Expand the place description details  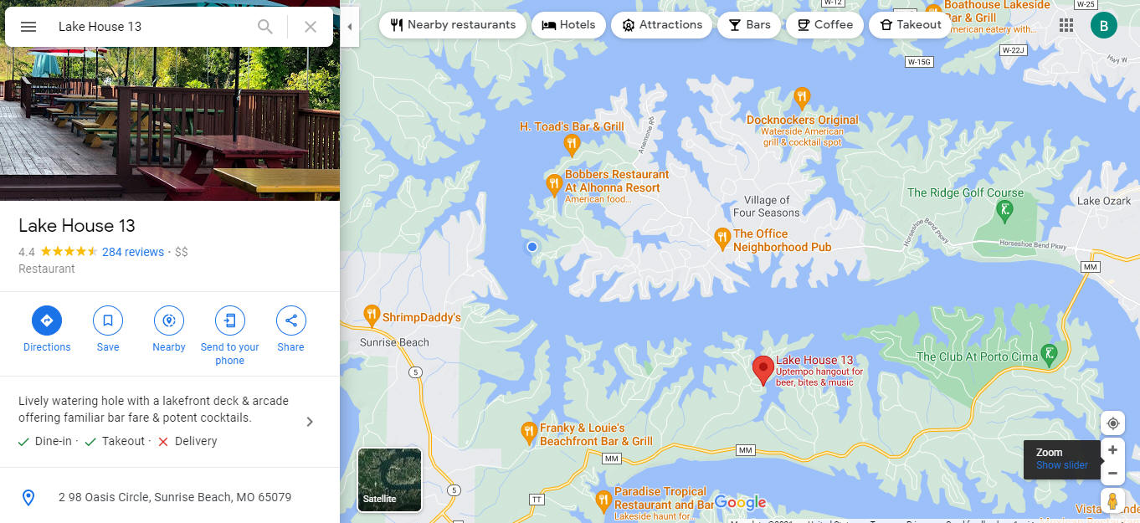(310, 422)
